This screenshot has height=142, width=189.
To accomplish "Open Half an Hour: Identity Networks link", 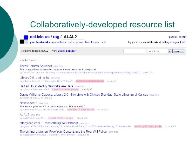I will [x=46, y=86].
